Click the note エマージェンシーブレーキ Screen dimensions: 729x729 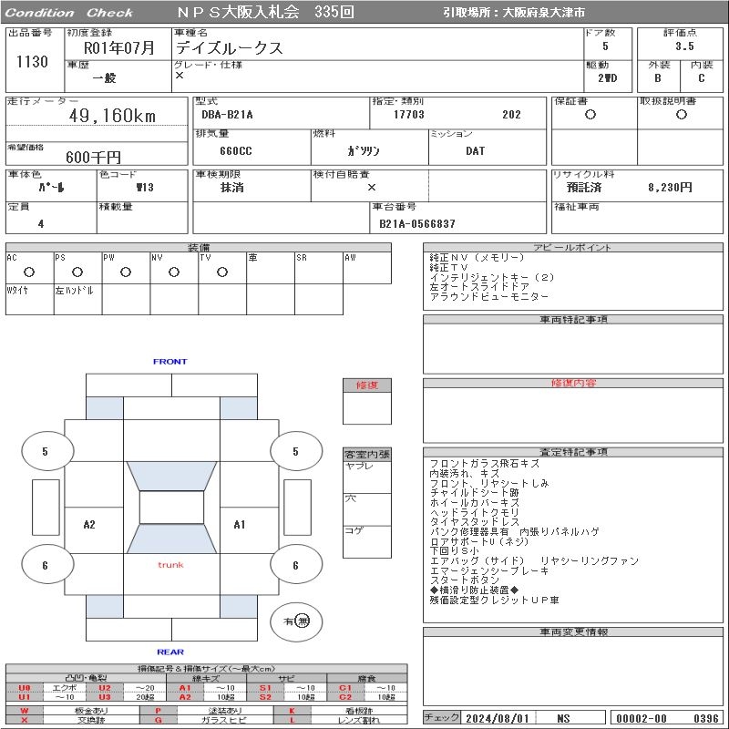point(489,571)
